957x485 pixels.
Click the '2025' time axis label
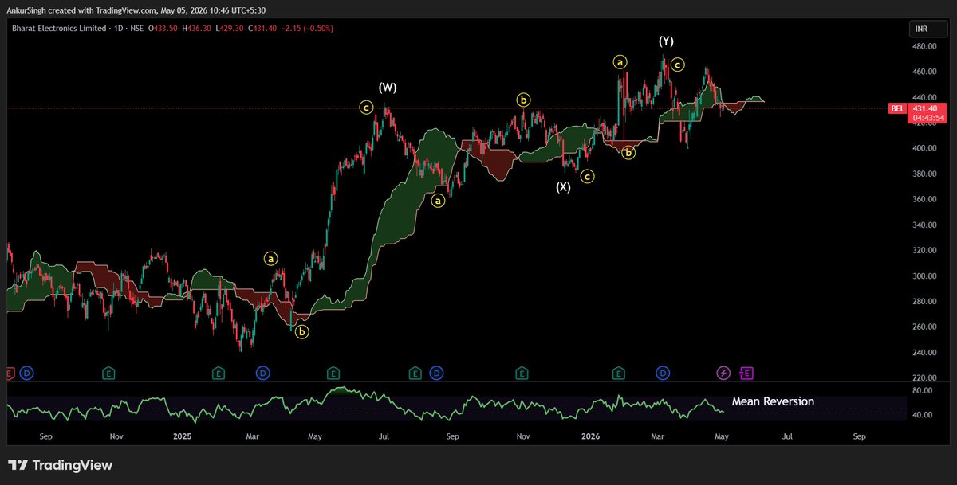(x=183, y=436)
